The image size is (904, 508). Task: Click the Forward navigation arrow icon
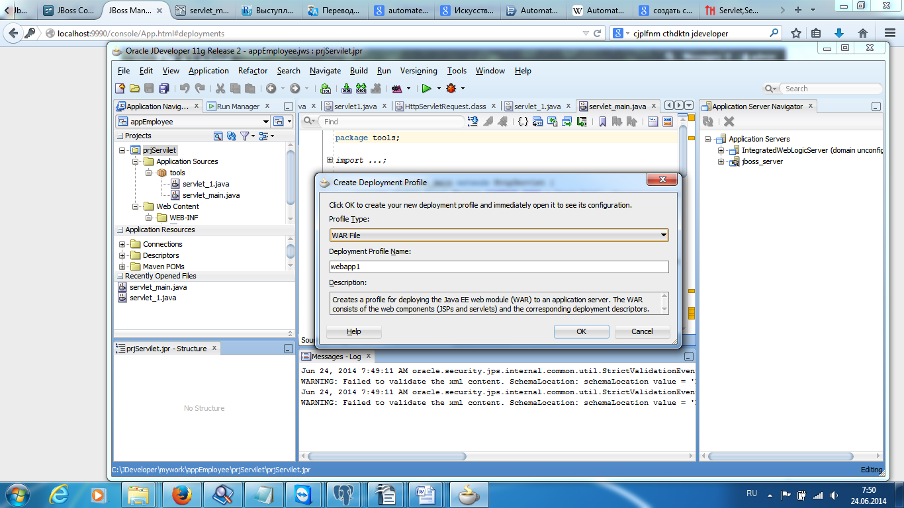(x=294, y=88)
